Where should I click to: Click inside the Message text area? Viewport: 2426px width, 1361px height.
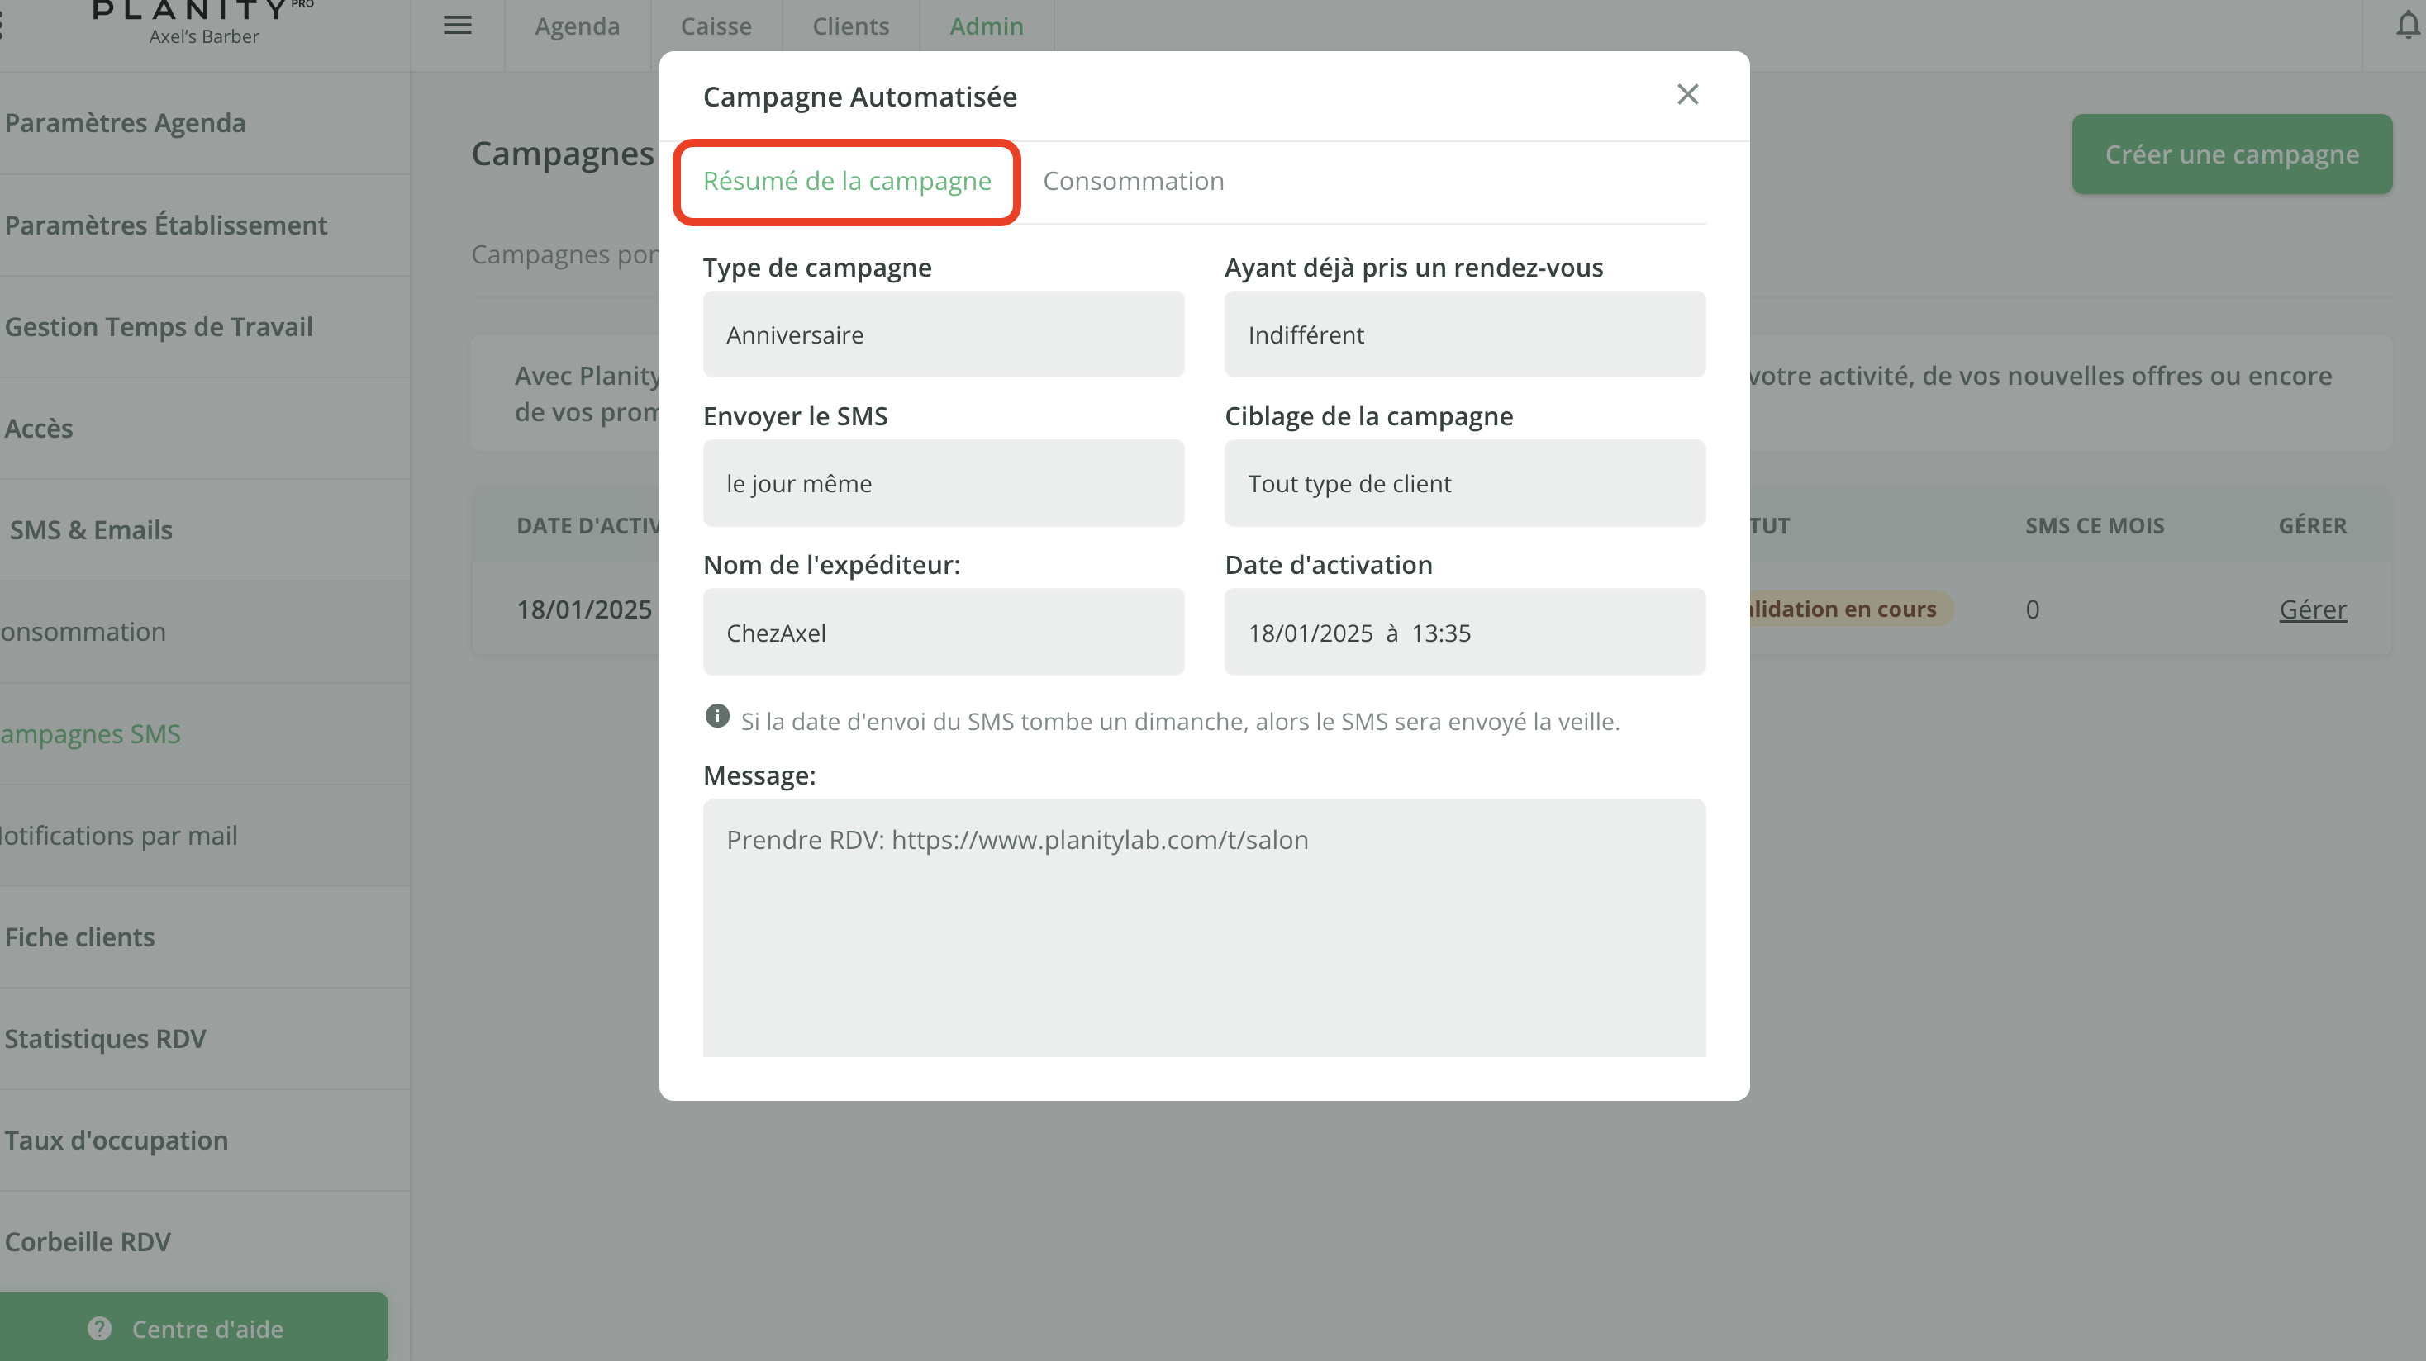(1204, 927)
